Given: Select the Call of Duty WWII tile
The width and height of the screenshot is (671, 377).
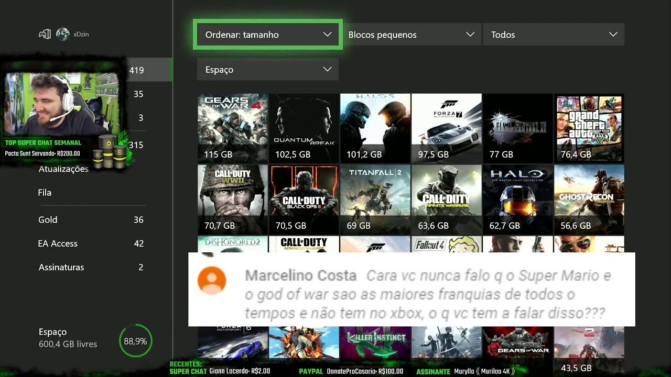Looking at the screenshot, I should click(233, 199).
